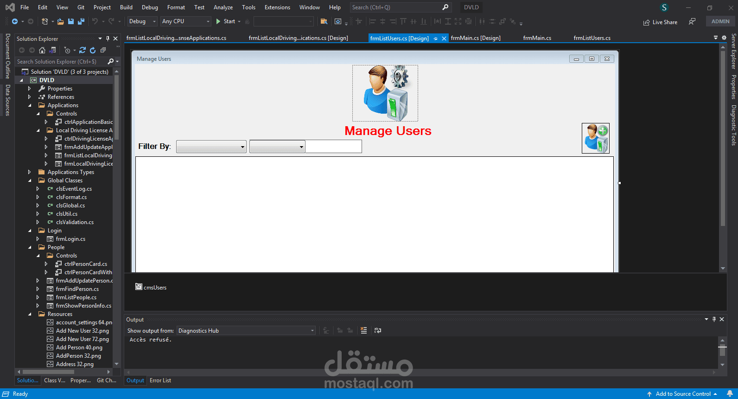Open the active documents list dropdown arrow
The height and width of the screenshot is (399, 738).
716,38
